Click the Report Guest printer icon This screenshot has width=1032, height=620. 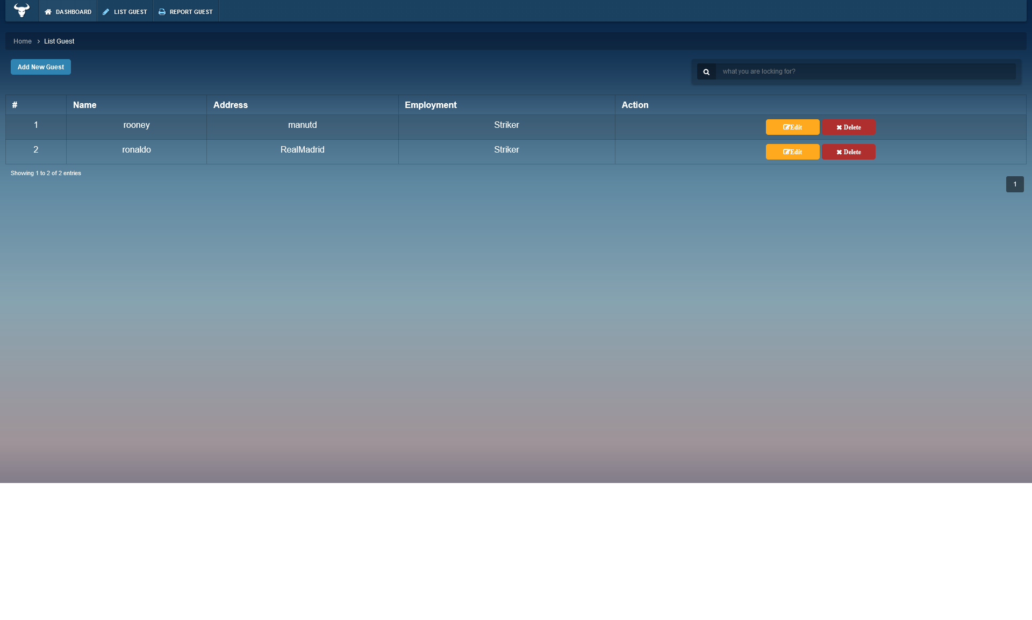tap(162, 12)
